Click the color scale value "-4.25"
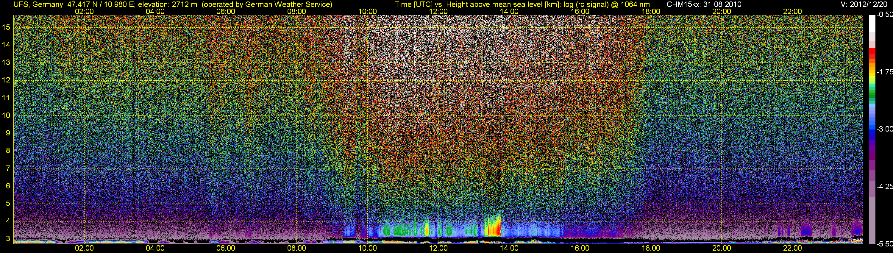The image size is (893, 253). click(884, 186)
